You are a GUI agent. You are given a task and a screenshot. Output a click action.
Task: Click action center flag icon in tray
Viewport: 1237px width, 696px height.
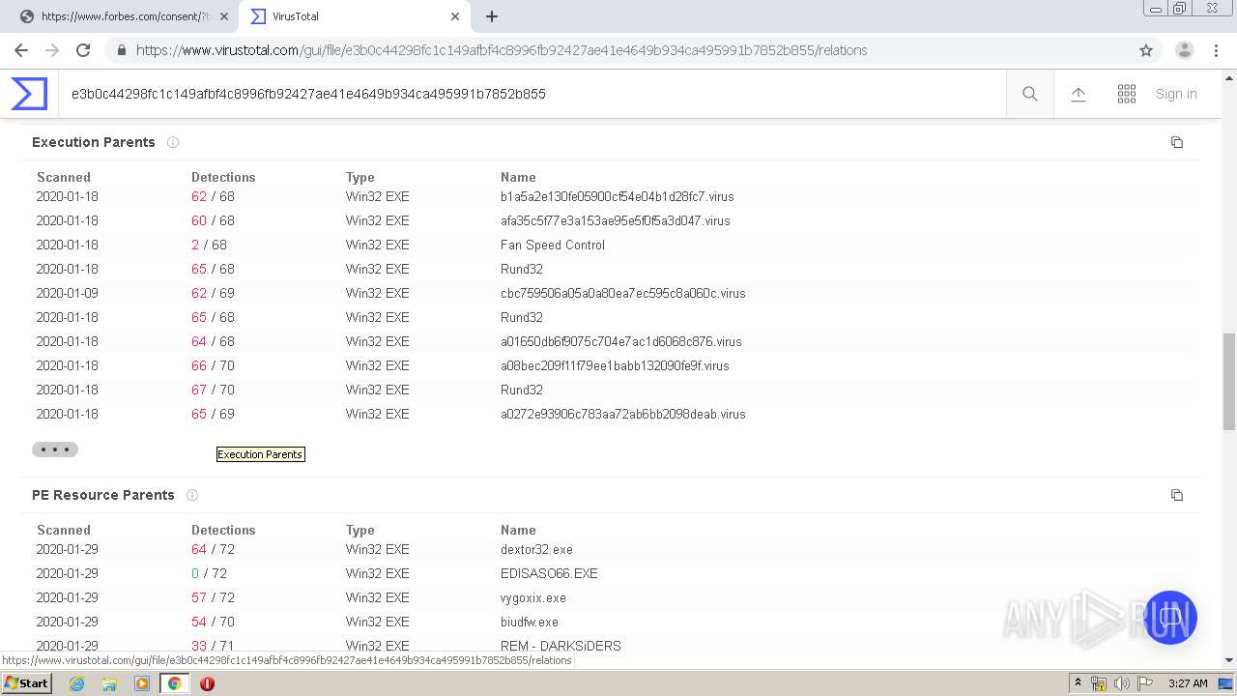1145,683
